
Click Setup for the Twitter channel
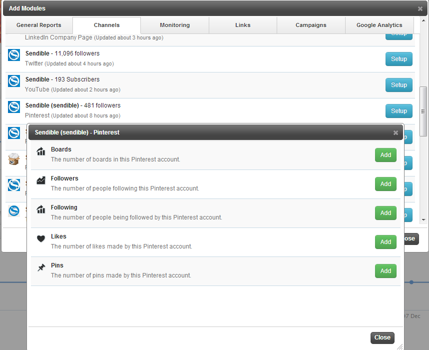[x=399, y=59]
